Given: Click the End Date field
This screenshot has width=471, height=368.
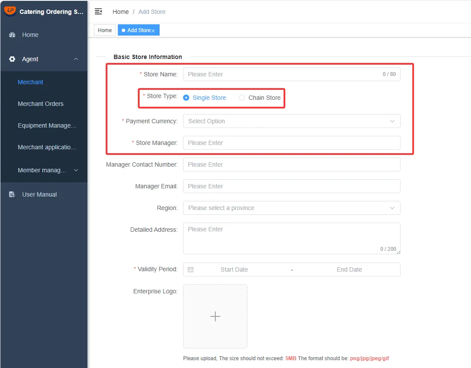Looking at the screenshot, I should (349, 269).
